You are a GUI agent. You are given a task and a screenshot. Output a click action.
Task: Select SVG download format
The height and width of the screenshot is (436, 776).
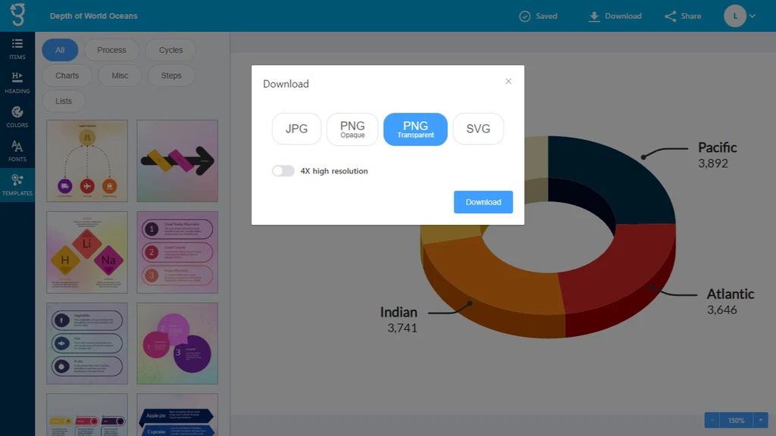(478, 129)
